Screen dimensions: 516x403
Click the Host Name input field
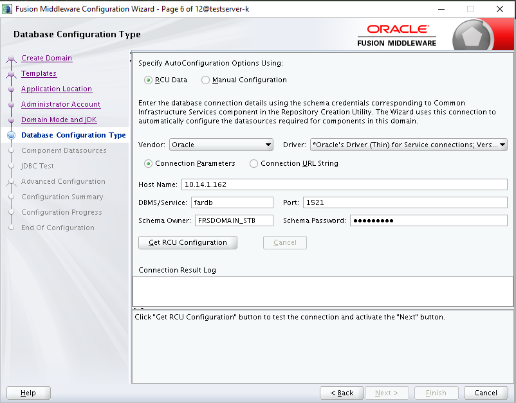(x=344, y=184)
